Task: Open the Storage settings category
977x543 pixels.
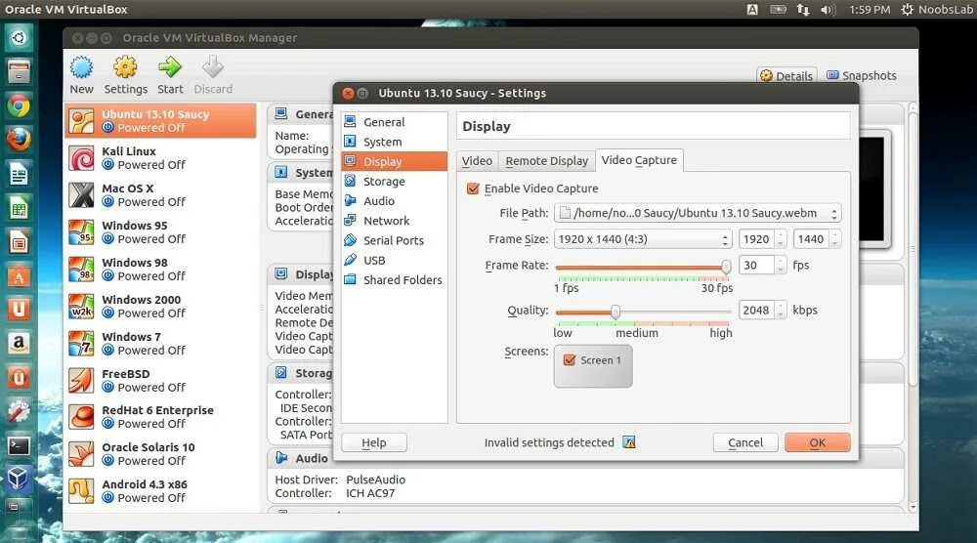Action: 394,182
